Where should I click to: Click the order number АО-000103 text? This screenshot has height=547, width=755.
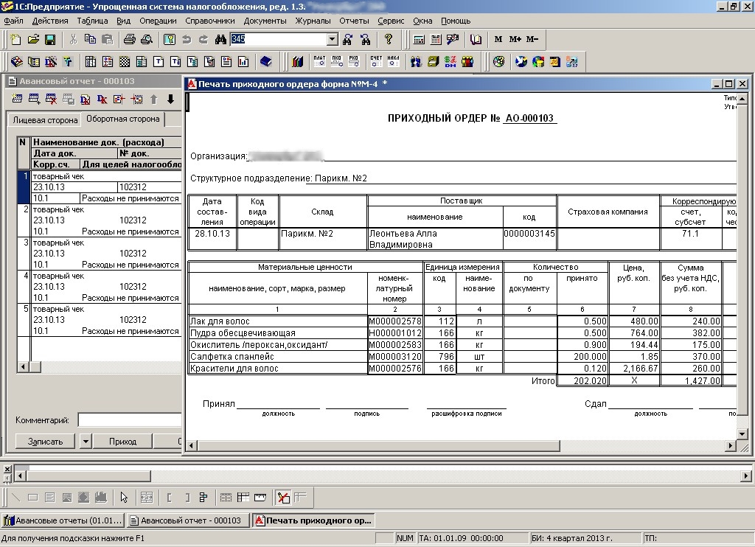tap(529, 119)
